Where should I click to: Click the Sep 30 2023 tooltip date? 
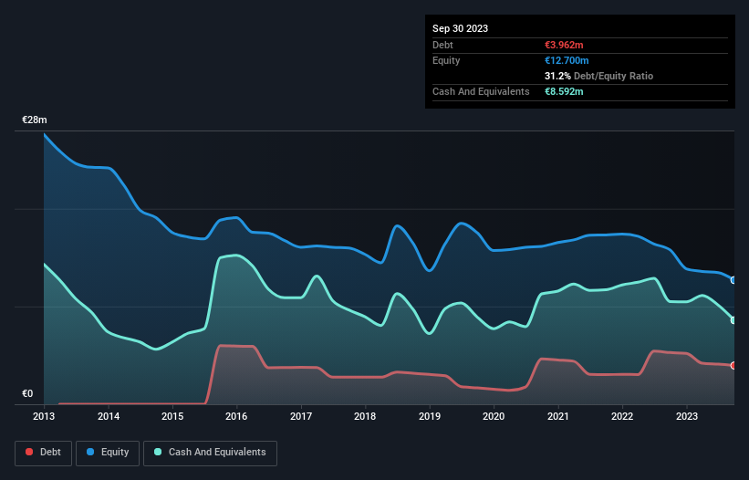(460, 28)
